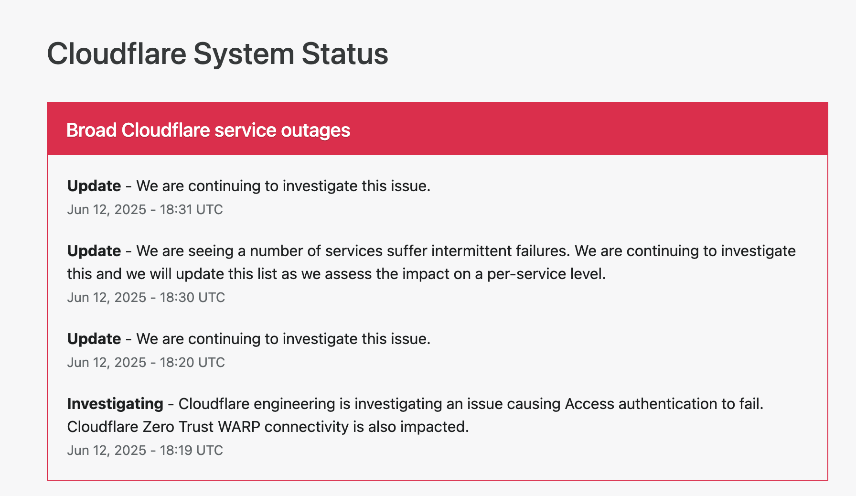This screenshot has width=856, height=496.
Task: Click the Cloudflare System Status page title
Action: [x=217, y=54]
